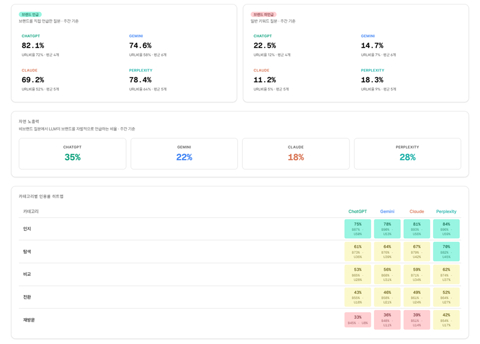This screenshot has width=480, height=344.
Task: Select the 22.5% ChatGPT non-brand value
Action: click(x=265, y=45)
